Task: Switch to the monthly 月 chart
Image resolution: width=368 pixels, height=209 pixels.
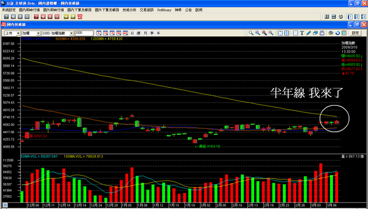Action: (145, 33)
